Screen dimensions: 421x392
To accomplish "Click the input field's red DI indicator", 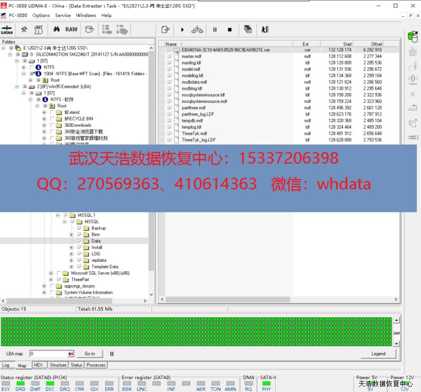I will (x=71, y=354).
